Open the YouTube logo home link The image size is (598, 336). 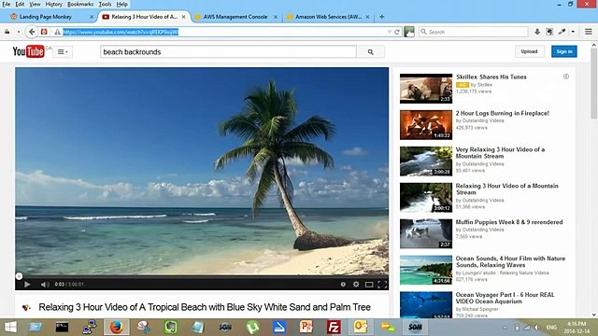click(x=28, y=51)
